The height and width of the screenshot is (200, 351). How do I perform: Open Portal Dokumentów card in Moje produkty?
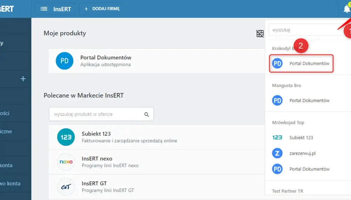(157, 61)
